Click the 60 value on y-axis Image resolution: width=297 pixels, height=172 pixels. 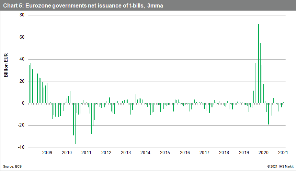22,37
